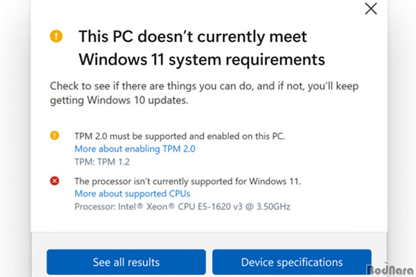Click the 'getting Windows 10 updates.' text line
Viewport: 416px width, 277px height.
click(x=119, y=100)
